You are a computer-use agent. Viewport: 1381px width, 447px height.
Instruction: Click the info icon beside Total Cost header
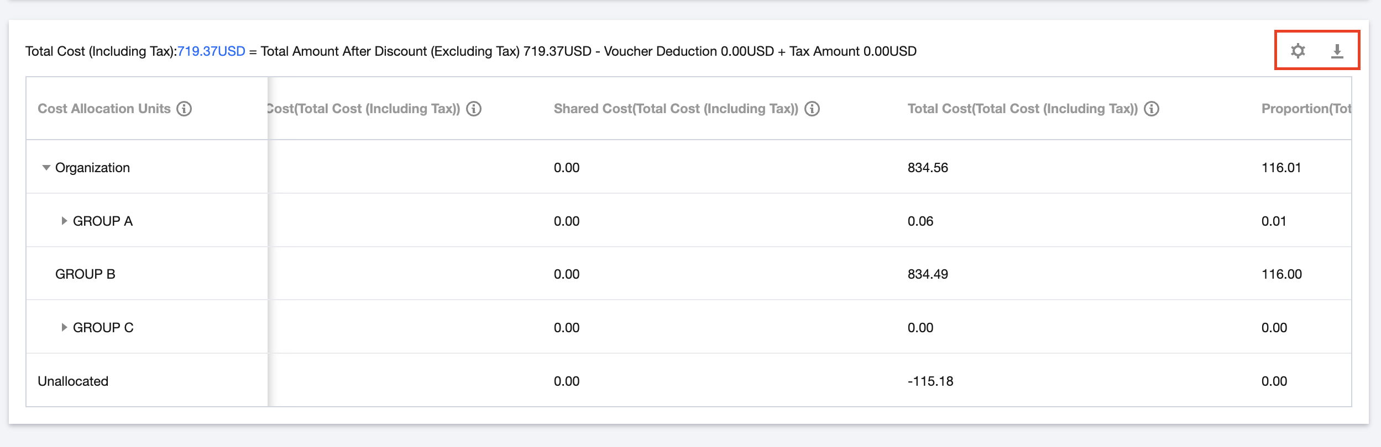point(1152,109)
